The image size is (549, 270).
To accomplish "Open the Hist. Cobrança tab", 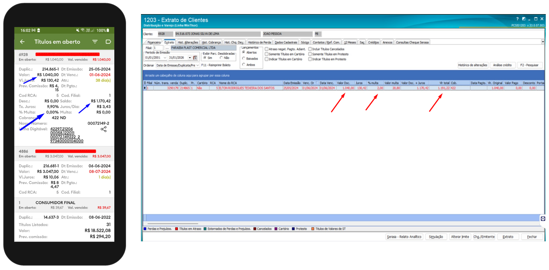I will [211, 42].
